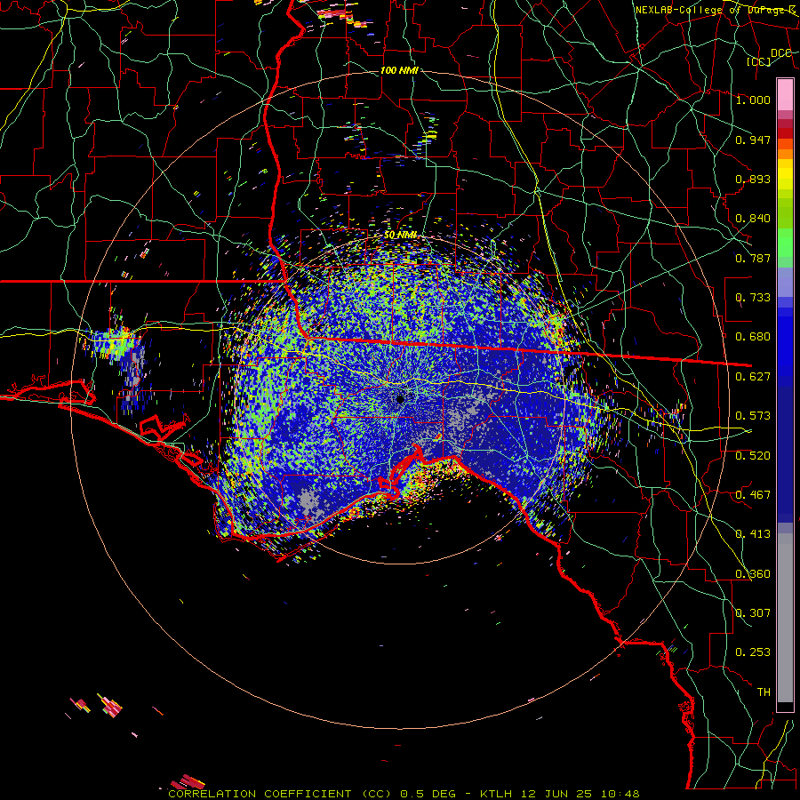Pick the large gray color bar segment
Viewport: 800px width, 800px height.
(x=785, y=618)
